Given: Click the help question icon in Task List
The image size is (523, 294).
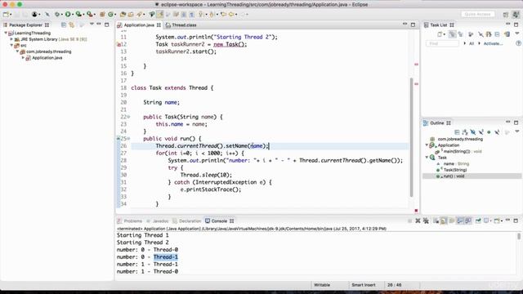Looking at the screenshot, I should pos(518,43).
